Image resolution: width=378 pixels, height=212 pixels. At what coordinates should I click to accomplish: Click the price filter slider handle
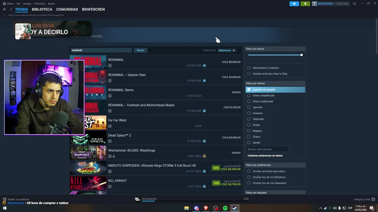pyautogui.click(x=302, y=55)
